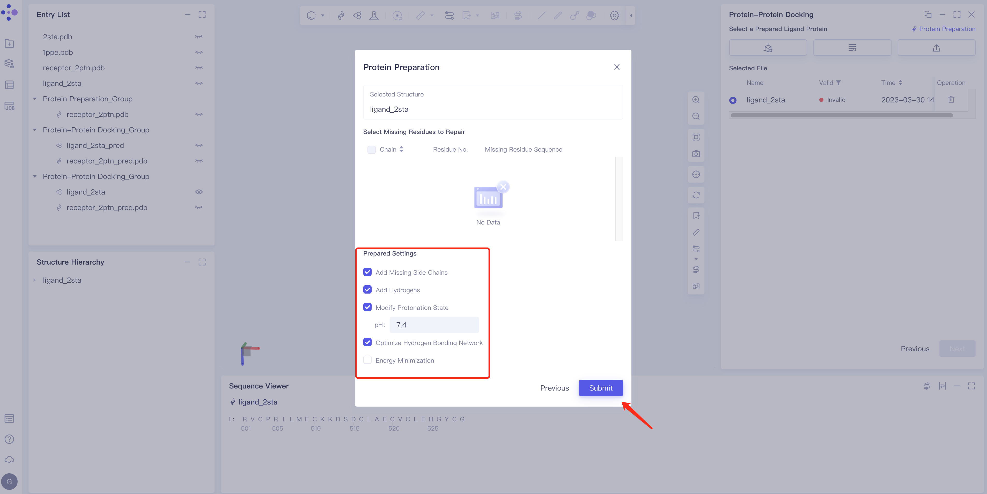The image size is (987, 494).
Task: Click the pH value input field
Action: point(434,325)
